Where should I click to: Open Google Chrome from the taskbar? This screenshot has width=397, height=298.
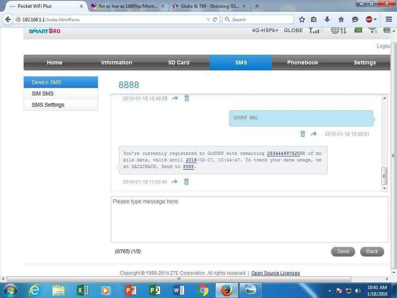click(203, 290)
